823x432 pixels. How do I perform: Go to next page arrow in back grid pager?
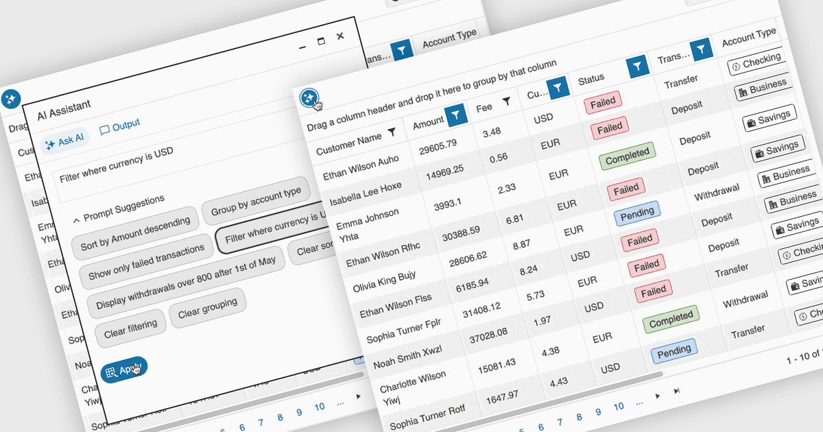(x=357, y=396)
